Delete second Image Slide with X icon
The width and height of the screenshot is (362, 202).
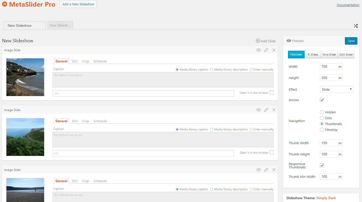pos(274,110)
